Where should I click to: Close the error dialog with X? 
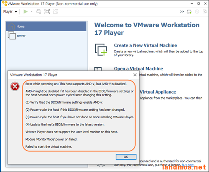tap(135, 75)
